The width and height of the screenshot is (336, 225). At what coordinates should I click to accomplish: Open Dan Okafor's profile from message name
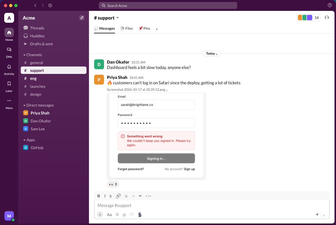point(118,62)
